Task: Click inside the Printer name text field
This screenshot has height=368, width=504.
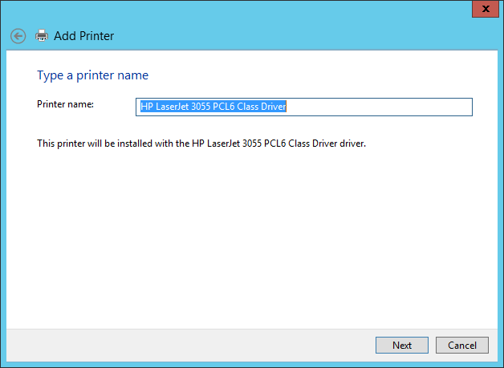Action: tap(305, 107)
